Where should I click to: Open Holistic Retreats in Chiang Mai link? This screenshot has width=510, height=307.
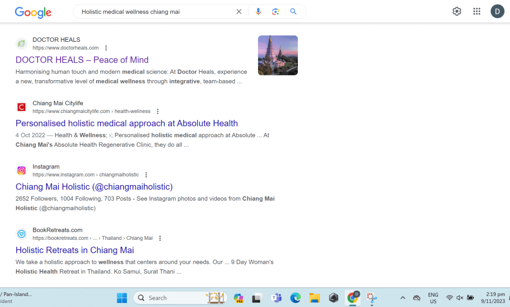point(75,250)
